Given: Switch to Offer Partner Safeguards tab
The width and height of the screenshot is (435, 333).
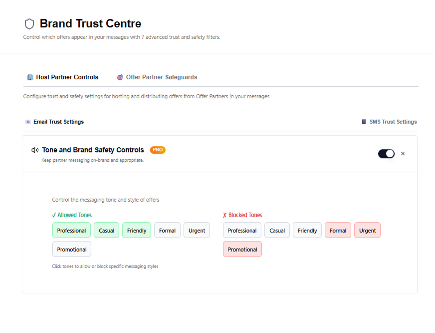Looking at the screenshot, I should pyautogui.click(x=161, y=77).
